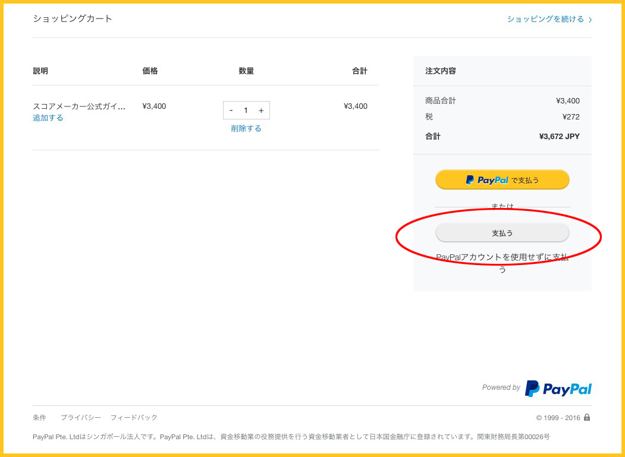Click the 商品合計 label
The image size is (625, 457).
click(441, 101)
